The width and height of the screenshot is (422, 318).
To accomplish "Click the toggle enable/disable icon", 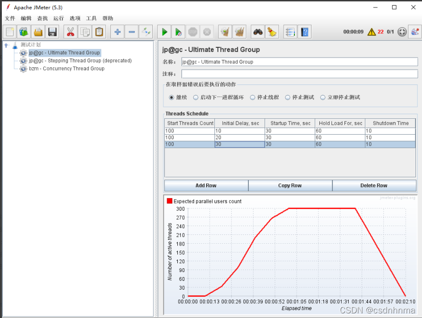I will [146, 32].
